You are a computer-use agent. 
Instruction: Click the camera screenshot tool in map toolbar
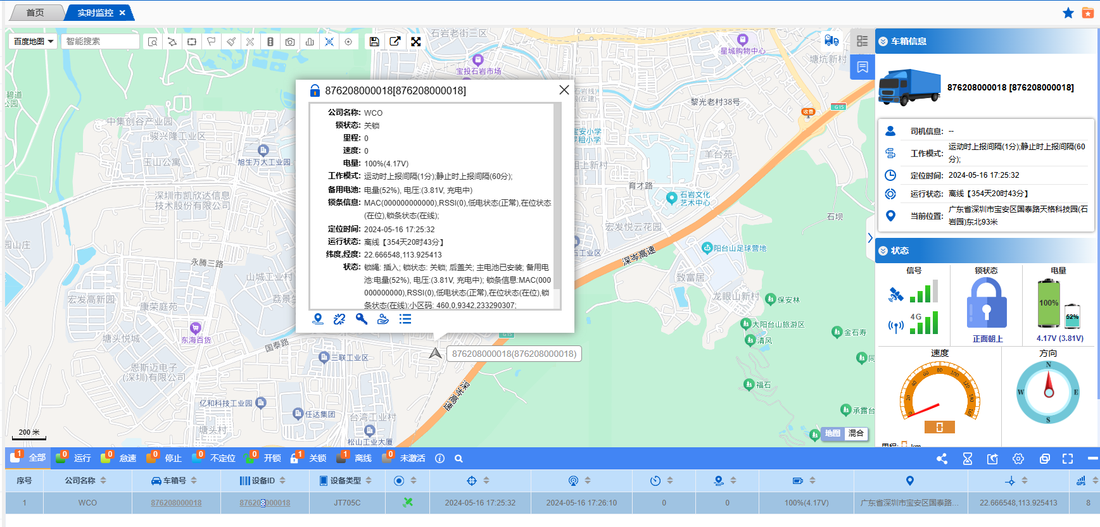point(289,42)
